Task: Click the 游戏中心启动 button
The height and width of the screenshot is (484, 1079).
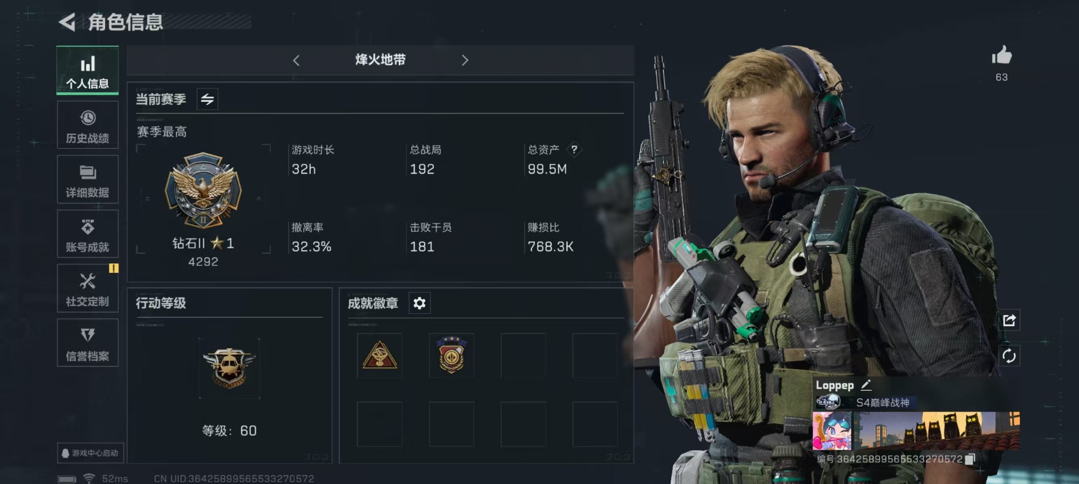Action: 90,453
